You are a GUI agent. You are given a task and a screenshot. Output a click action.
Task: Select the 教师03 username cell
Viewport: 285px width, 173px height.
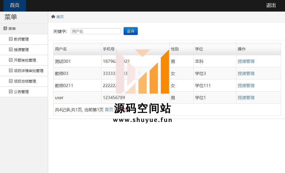78,73
